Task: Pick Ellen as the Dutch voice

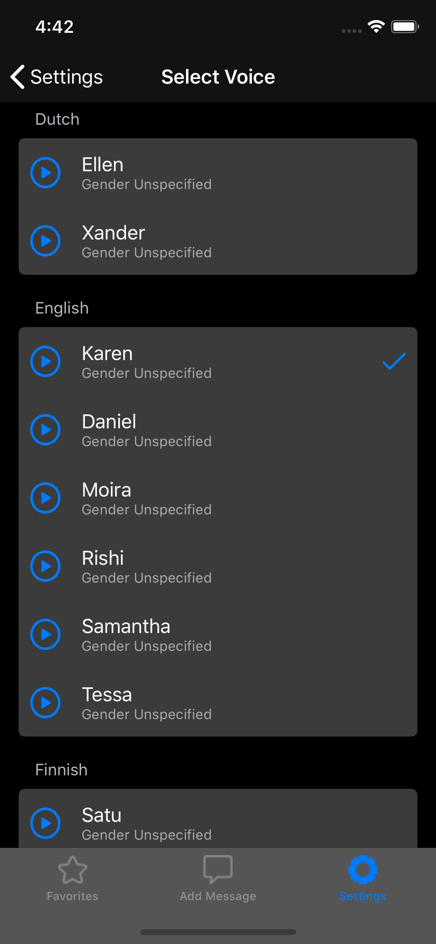Action: click(220, 172)
